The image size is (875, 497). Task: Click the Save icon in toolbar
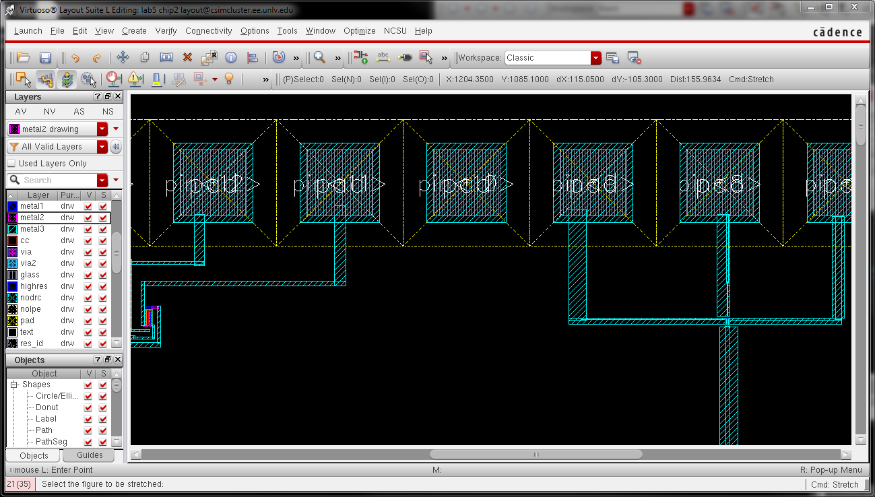[45, 58]
